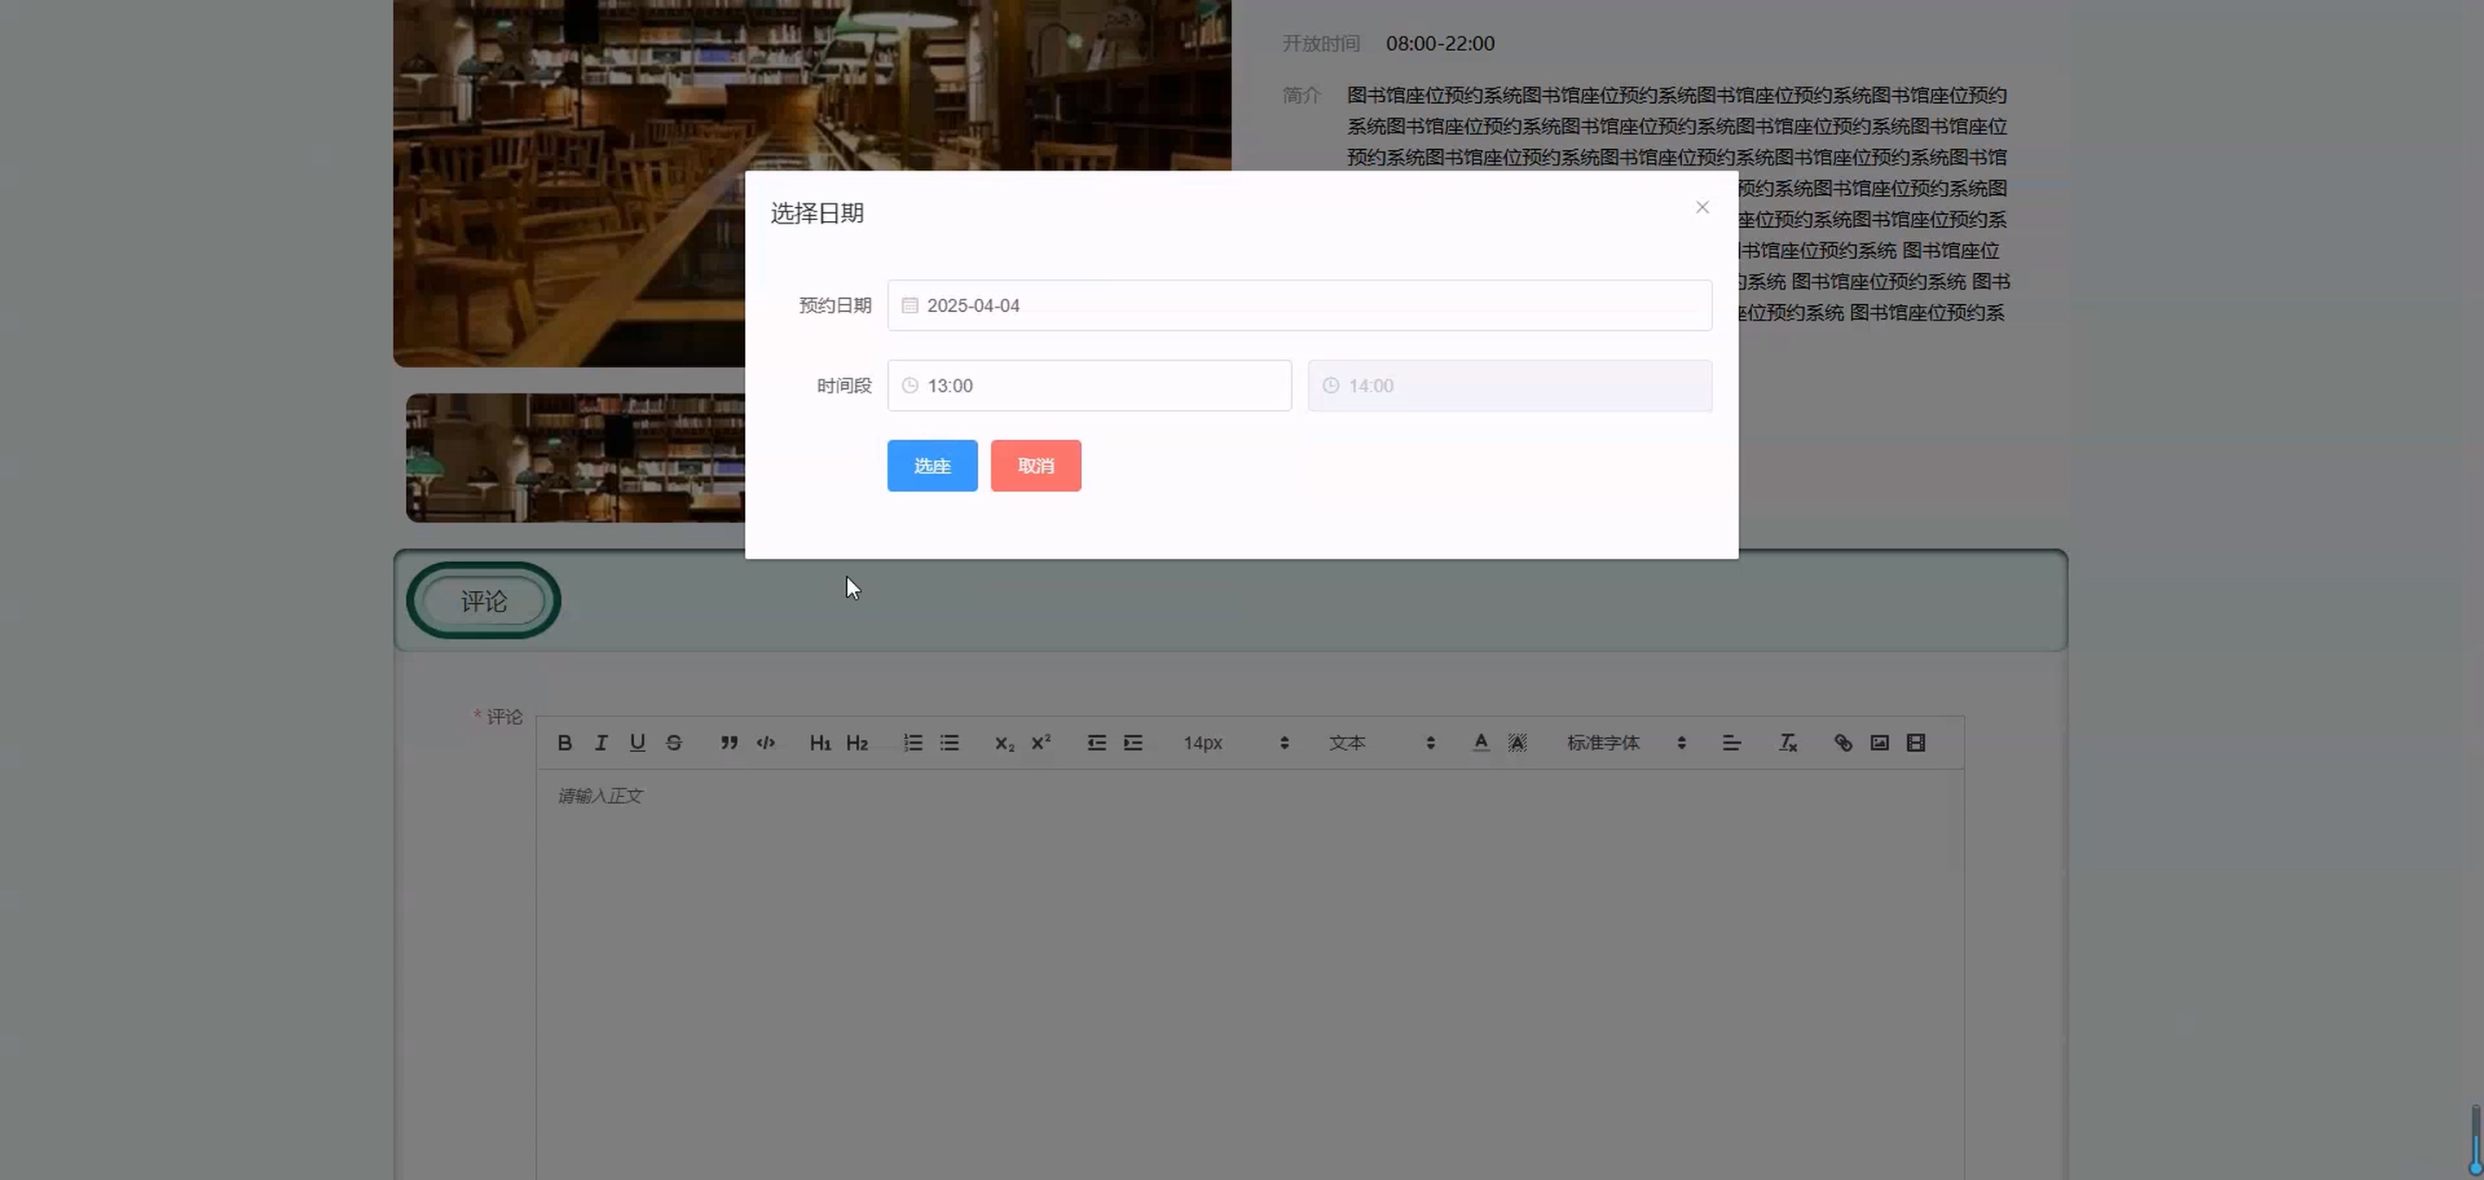Insert code block in editor
The image size is (2484, 1180).
tap(766, 743)
